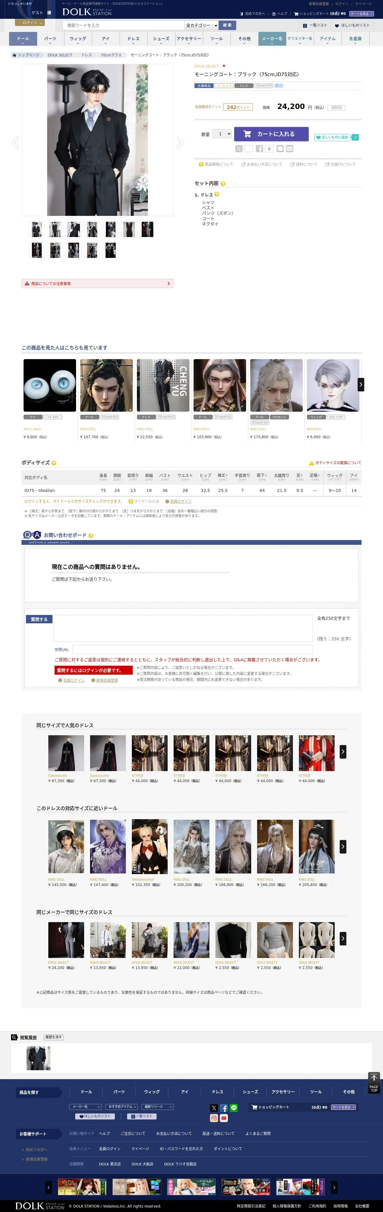Click the 質問する submit button
Screen dimensions: 383x1212
39,619
